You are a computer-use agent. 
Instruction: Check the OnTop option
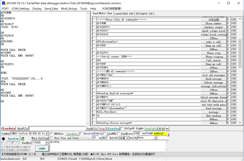pos(122,128)
